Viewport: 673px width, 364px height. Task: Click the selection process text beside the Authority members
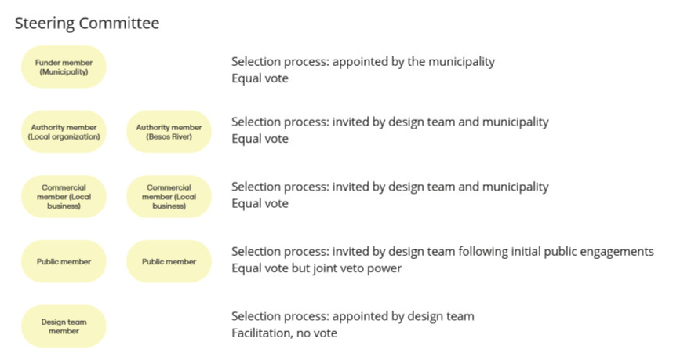pyautogui.click(x=390, y=122)
